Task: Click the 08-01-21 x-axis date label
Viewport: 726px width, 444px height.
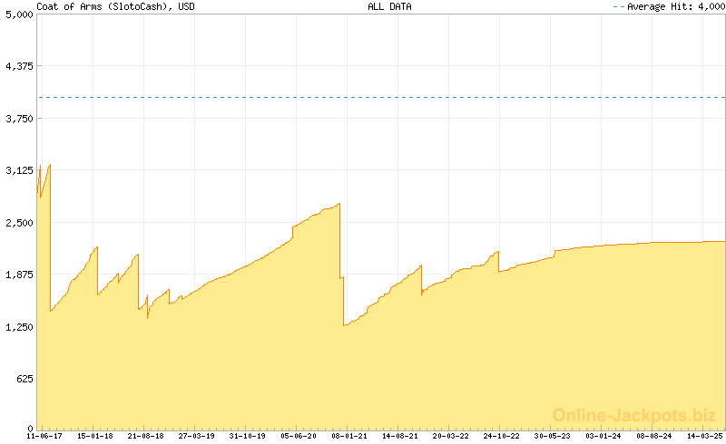Action: pyautogui.click(x=348, y=436)
